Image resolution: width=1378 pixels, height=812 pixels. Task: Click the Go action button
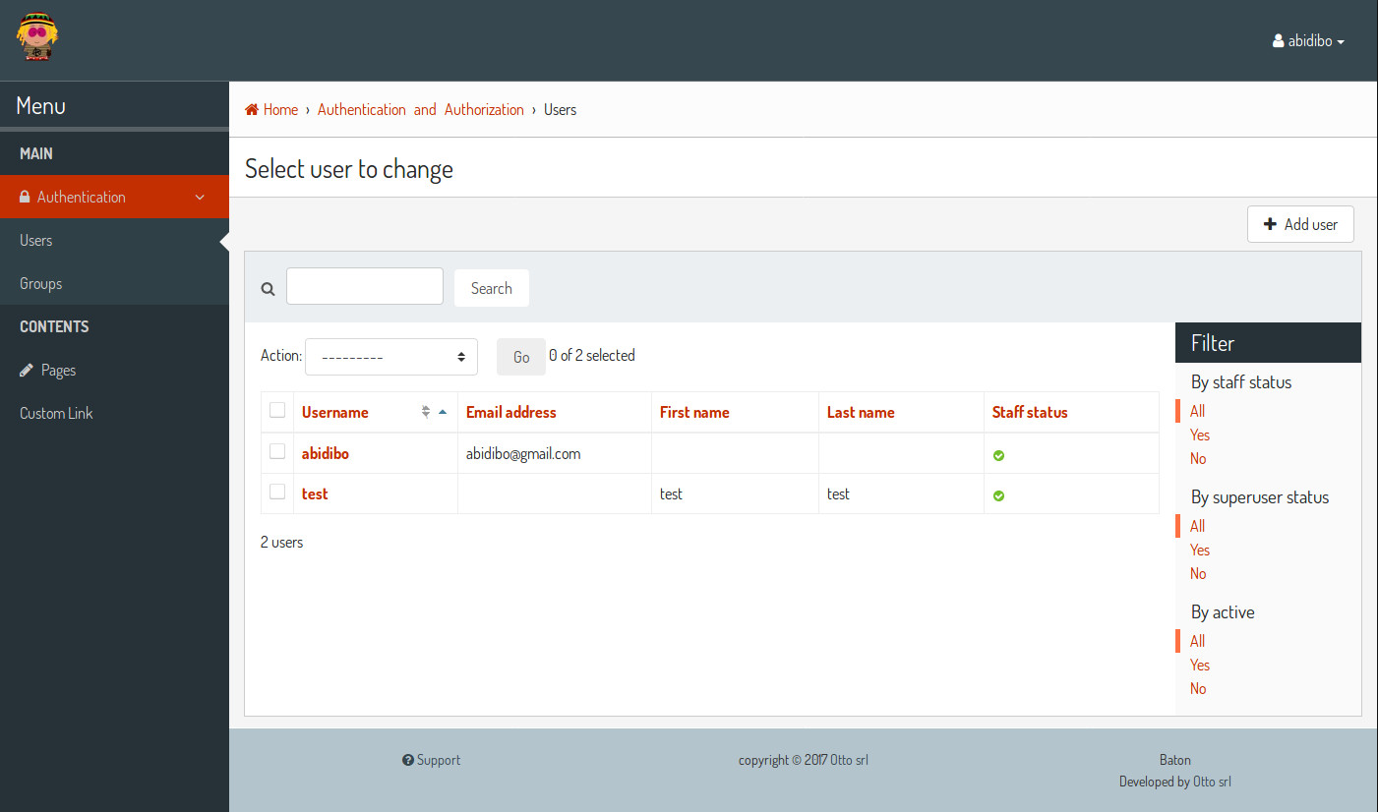[x=521, y=357]
